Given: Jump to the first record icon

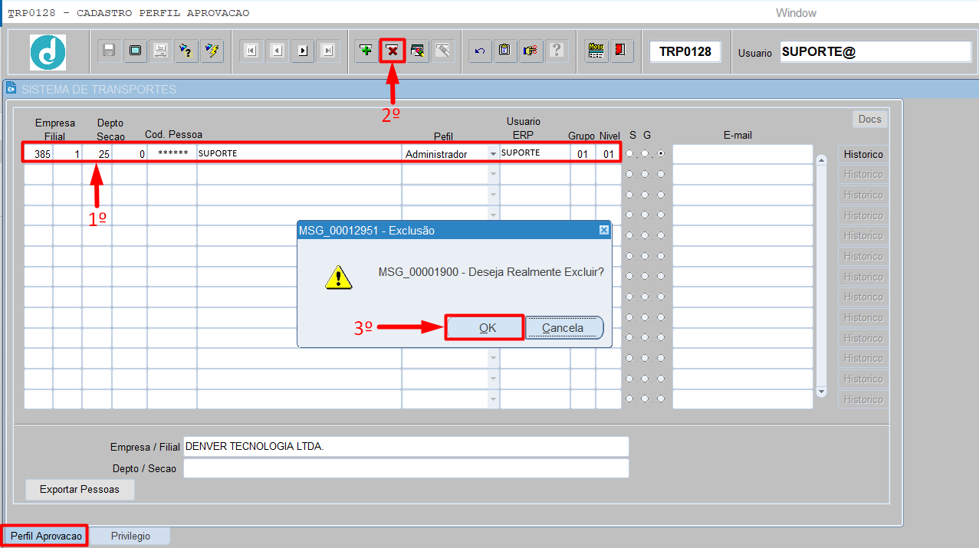Looking at the screenshot, I should (251, 51).
